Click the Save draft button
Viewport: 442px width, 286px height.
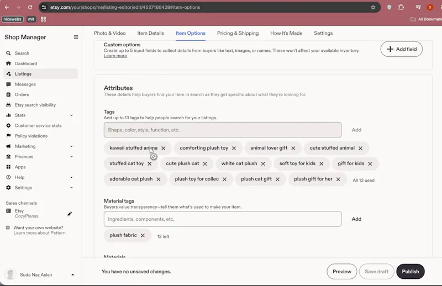[x=376, y=272]
